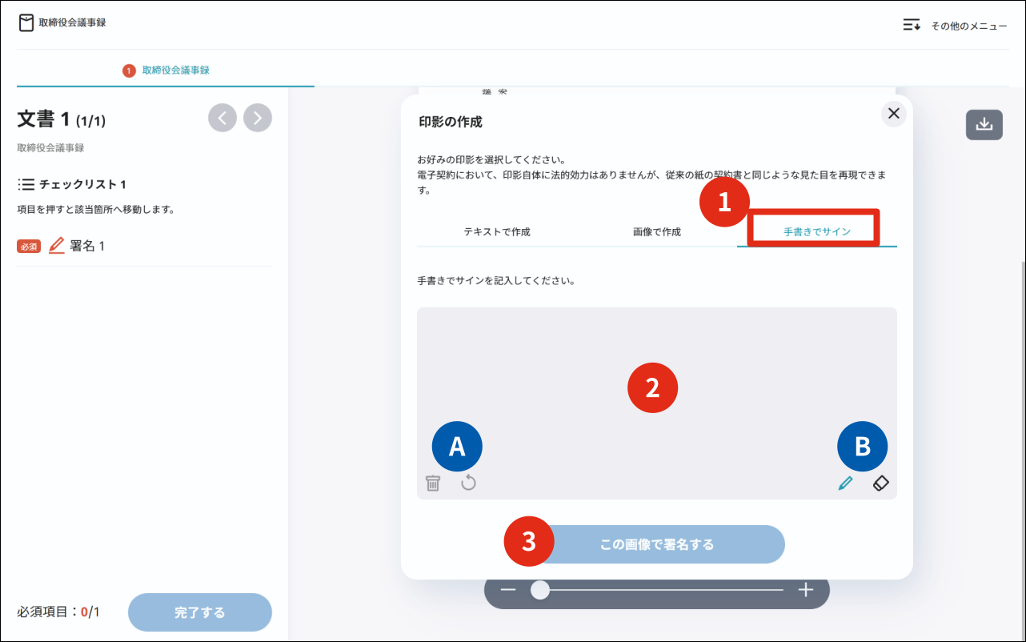Click the plus zoom in icon
This screenshot has height=642, width=1026.
coord(805,591)
